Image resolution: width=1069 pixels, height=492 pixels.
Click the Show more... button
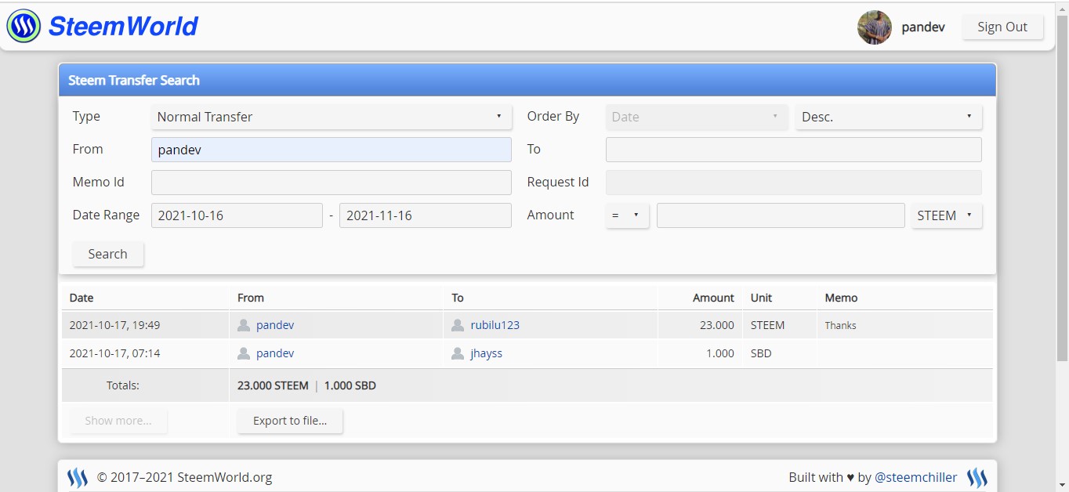click(x=118, y=421)
